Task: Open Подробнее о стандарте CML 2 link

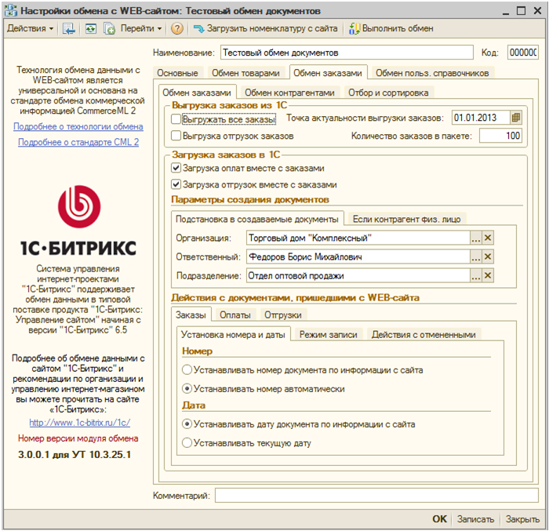Action: 78,142
